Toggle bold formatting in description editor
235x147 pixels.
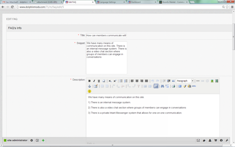89,81
